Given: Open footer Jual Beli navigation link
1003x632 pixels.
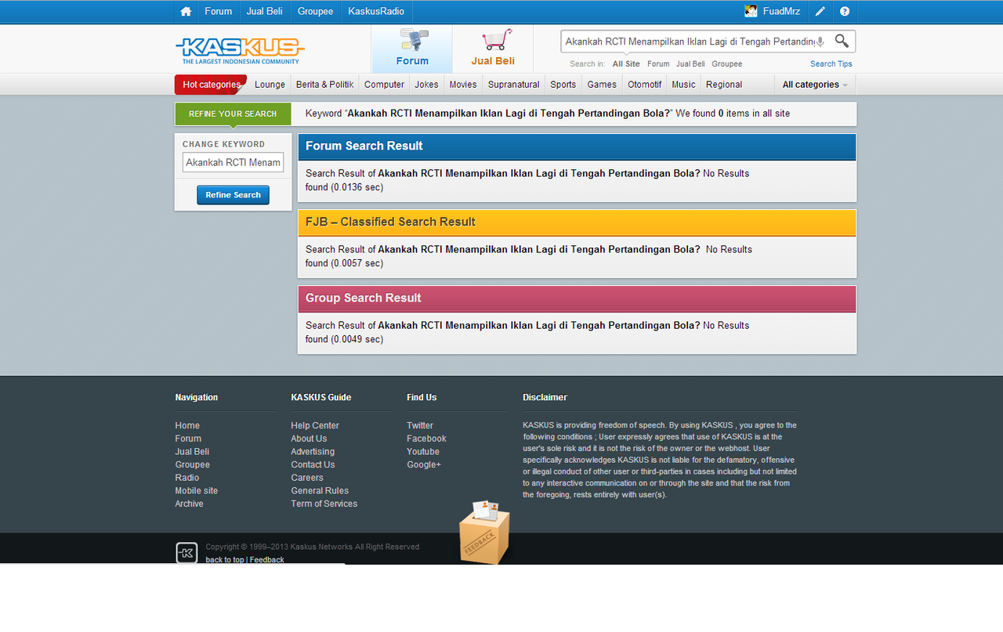Looking at the screenshot, I should point(192,452).
